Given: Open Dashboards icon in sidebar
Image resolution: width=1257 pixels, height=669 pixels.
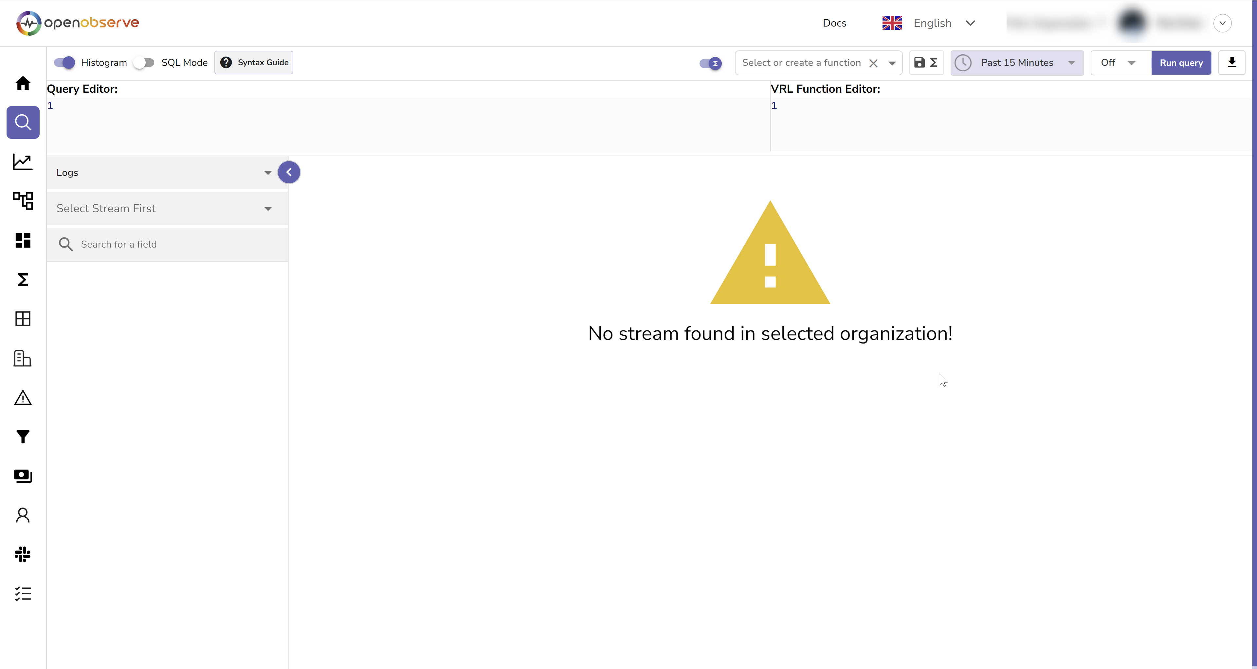Looking at the screenshot, I should tap(23, 240).
